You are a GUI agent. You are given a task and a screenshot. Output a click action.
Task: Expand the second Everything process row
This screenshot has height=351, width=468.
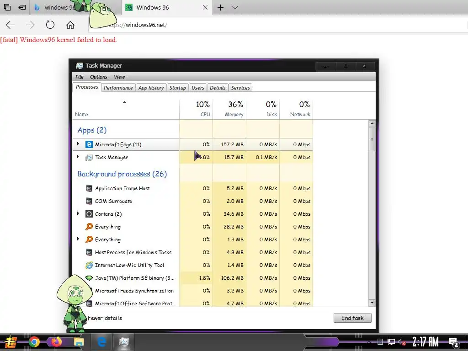[78, 239]
